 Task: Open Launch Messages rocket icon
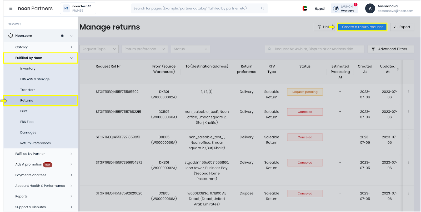tap(336, 8)
